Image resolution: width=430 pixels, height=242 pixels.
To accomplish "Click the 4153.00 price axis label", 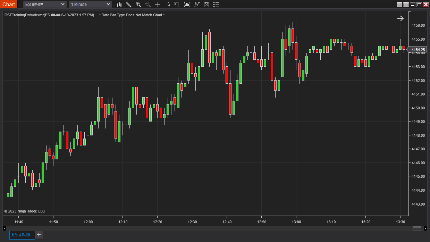I will click(x=418, y=67).
